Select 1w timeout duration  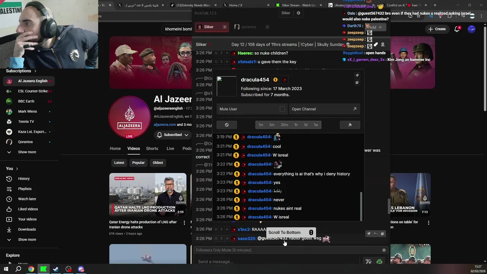pos(316,125)
